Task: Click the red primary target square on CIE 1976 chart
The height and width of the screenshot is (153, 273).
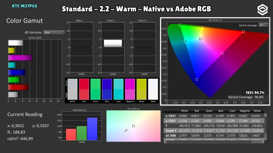Action: [243, 32]
